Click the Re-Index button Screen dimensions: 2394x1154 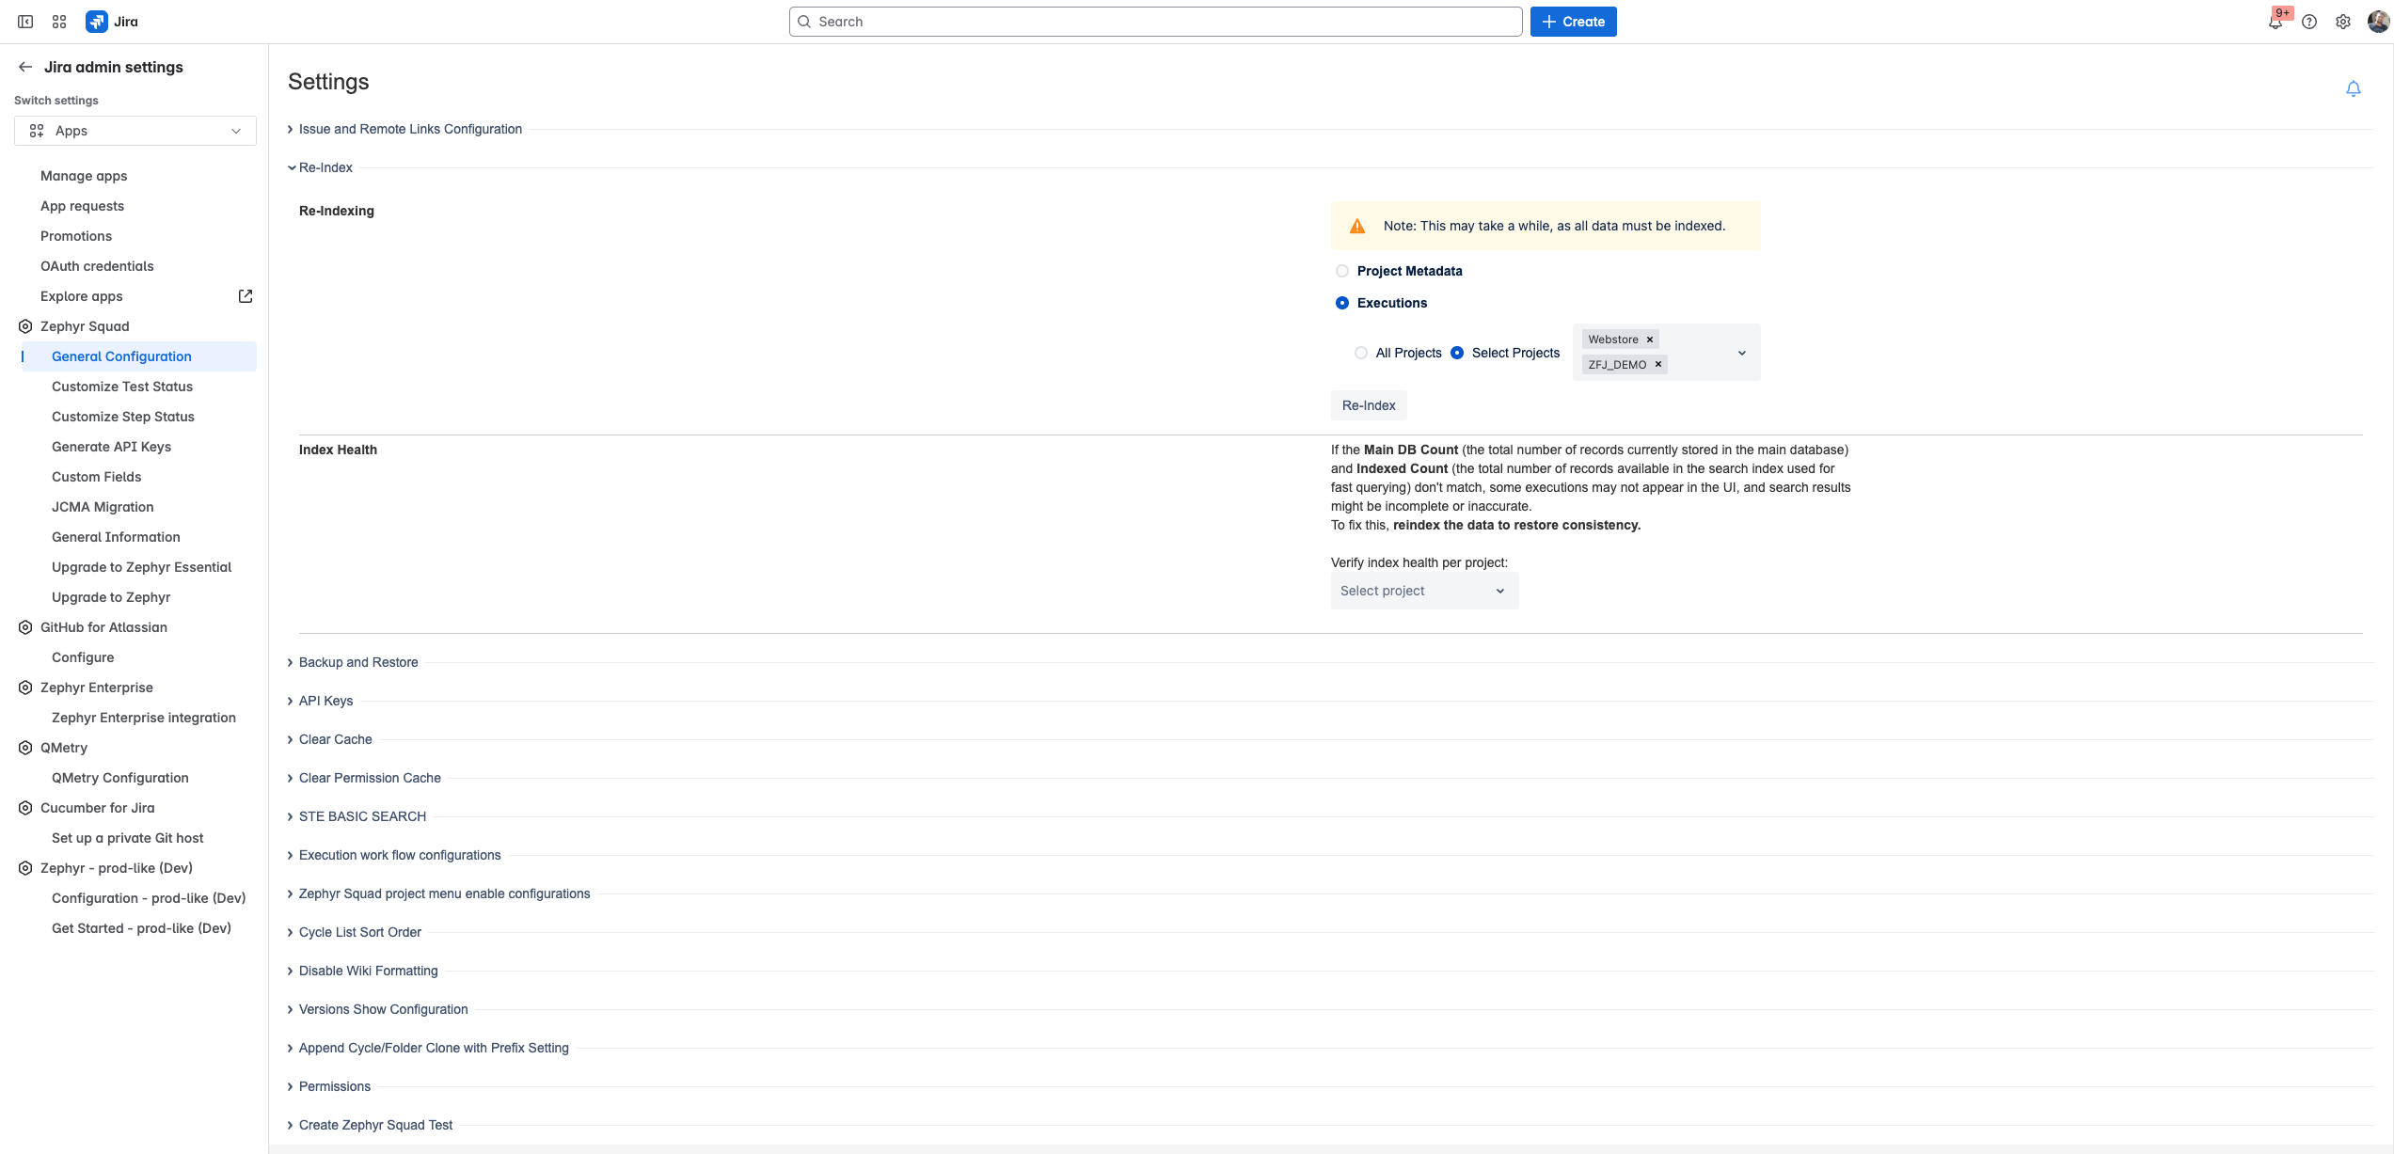point(1368,405)
